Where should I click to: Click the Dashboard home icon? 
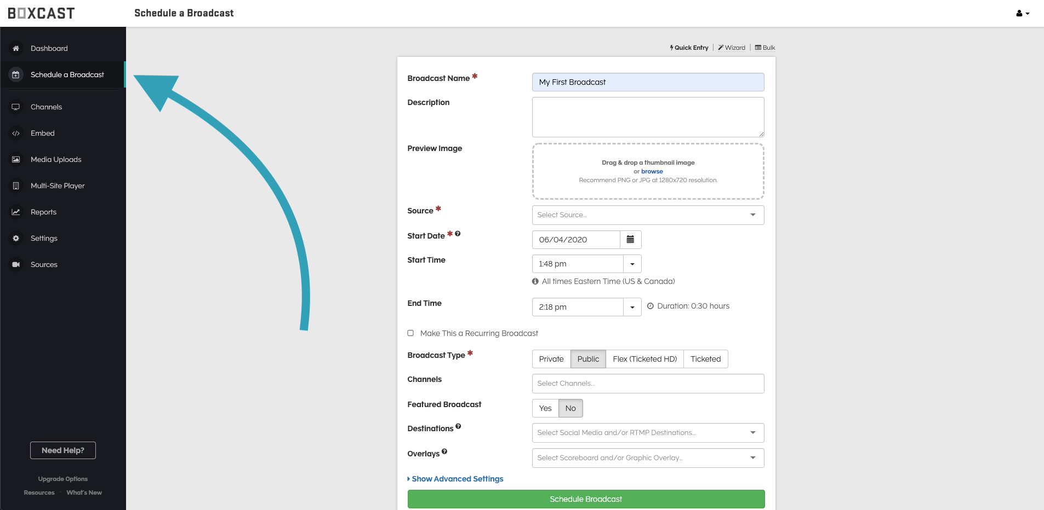[x=16, y=48]
